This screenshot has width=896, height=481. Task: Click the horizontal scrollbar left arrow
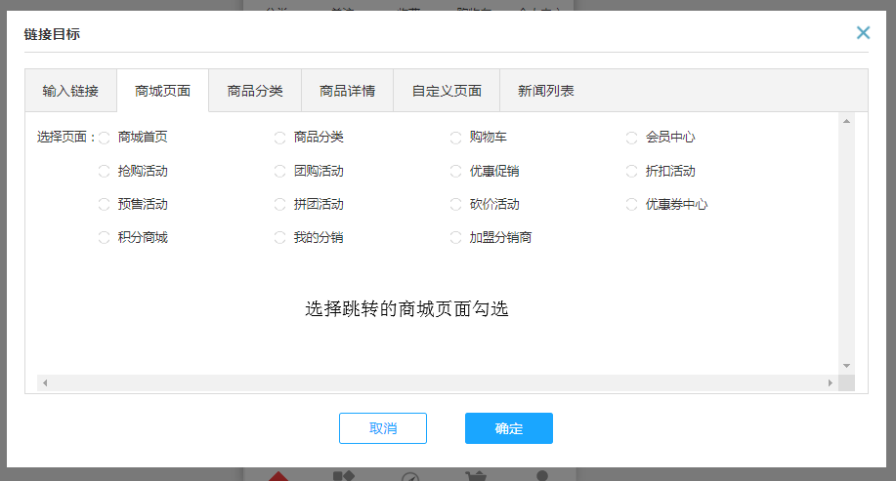tap(45, 383)
